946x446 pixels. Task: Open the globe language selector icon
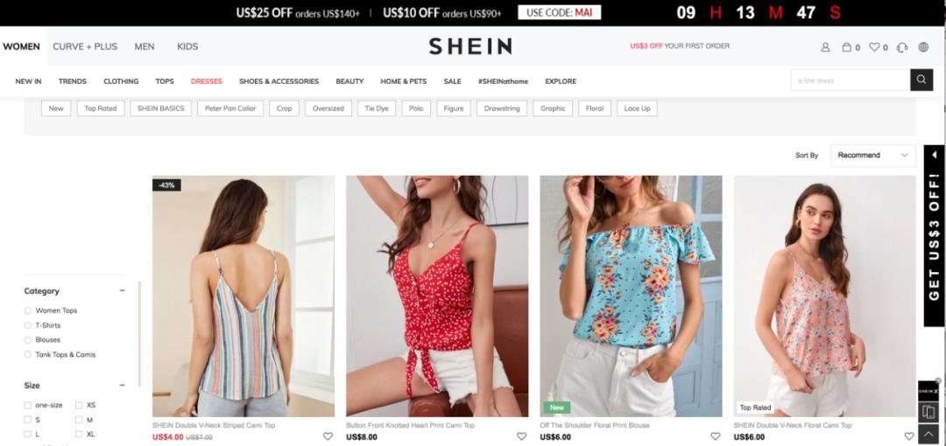(923, 47)
